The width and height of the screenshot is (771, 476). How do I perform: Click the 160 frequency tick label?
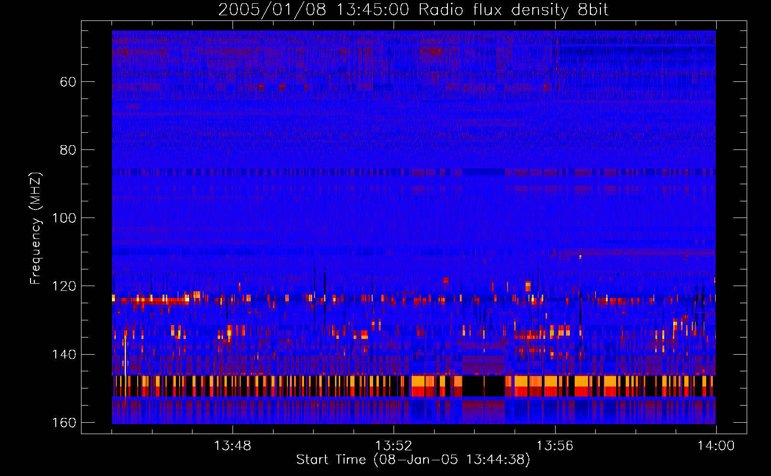pyautogui.click(x=64, y=423)
